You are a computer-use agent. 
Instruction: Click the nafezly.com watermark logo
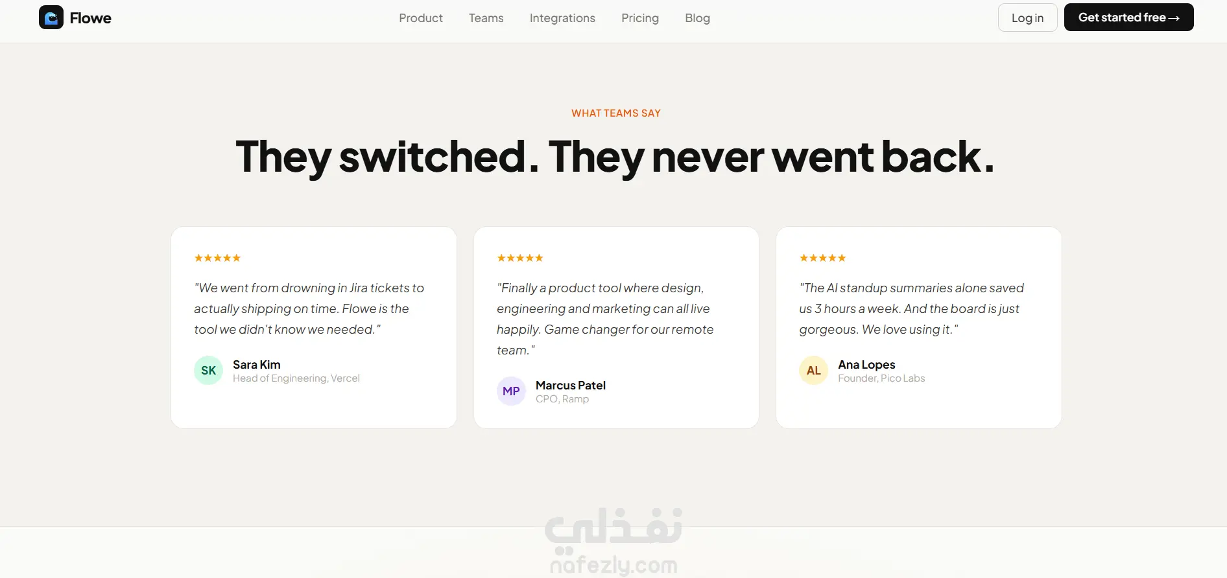click(613, 542)
